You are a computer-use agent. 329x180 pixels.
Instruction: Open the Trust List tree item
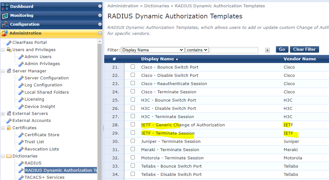point(34,142)
